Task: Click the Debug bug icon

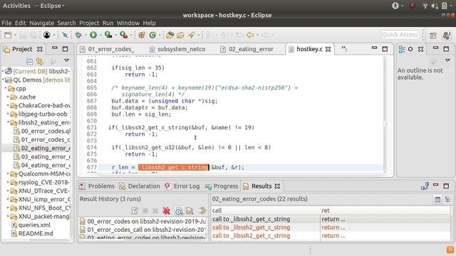Action: [x=78, y=35]
